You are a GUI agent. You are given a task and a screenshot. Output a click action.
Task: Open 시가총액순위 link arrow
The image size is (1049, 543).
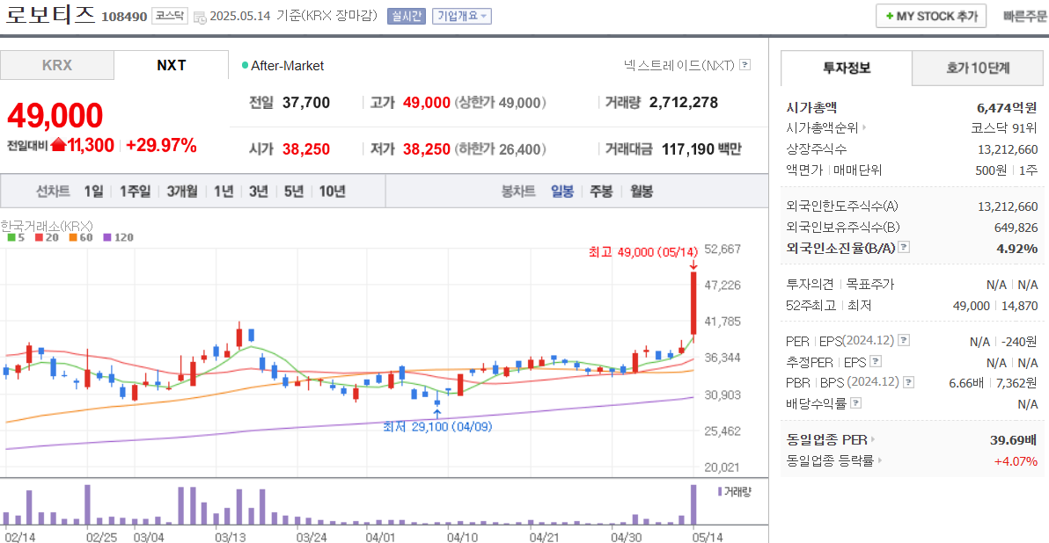tap(864, 127)
